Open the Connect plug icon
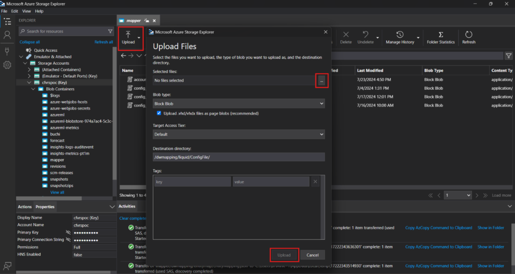Screen dimensions: 515x274 coord(7,51)
